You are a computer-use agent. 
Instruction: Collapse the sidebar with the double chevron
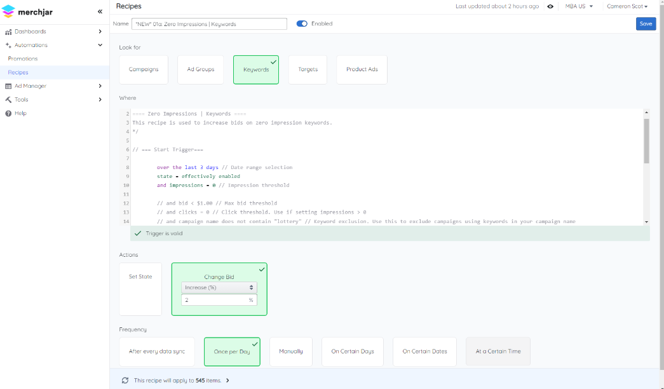[100, 11]
